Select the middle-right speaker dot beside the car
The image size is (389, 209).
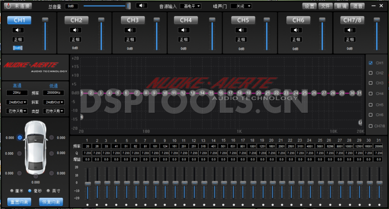click(52, 153)
